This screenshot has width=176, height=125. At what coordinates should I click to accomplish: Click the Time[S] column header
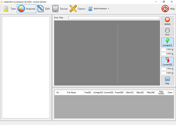click(x=88, y=93)
